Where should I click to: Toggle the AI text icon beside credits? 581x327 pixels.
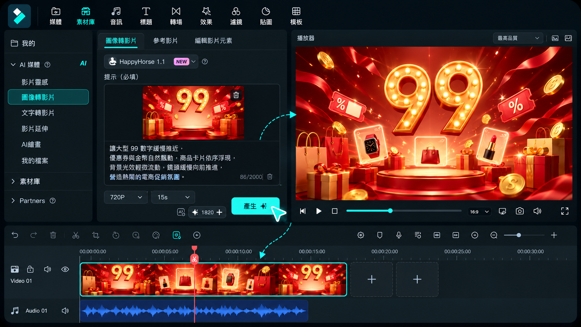coord(181,212)
